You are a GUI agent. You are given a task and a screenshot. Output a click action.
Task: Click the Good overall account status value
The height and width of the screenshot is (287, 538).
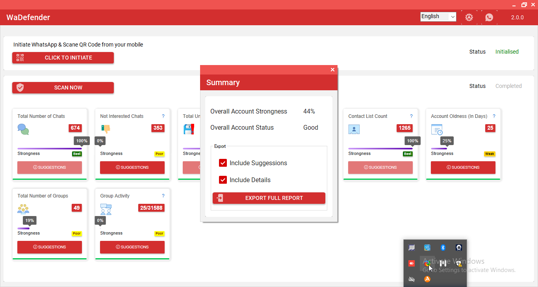[x=311, y=128]
